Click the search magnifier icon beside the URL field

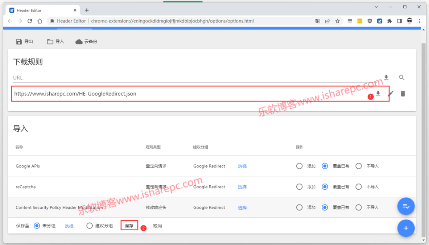click(x=401, y=78)
